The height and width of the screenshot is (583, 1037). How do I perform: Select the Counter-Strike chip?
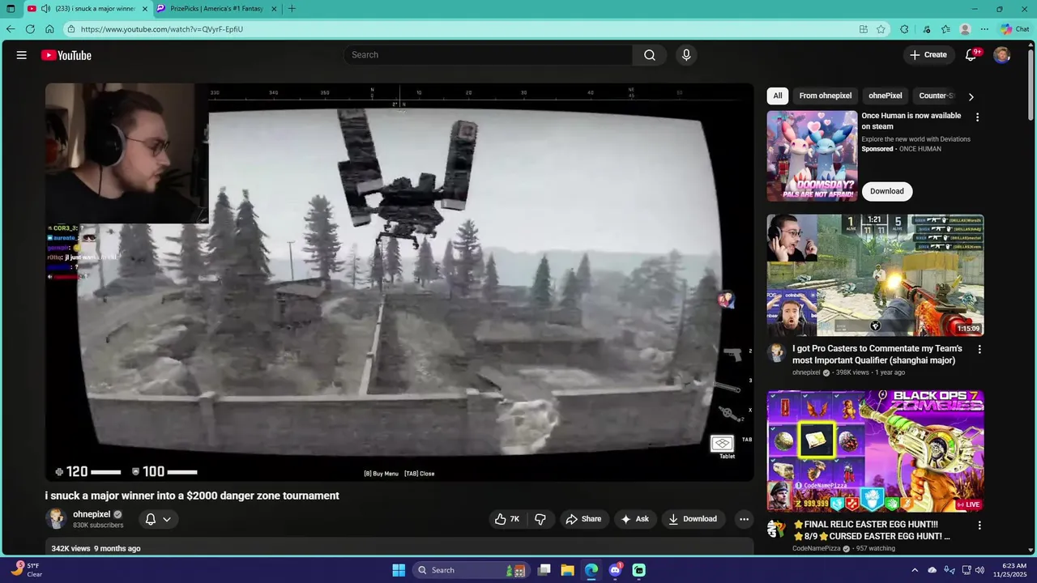(936, 96)
